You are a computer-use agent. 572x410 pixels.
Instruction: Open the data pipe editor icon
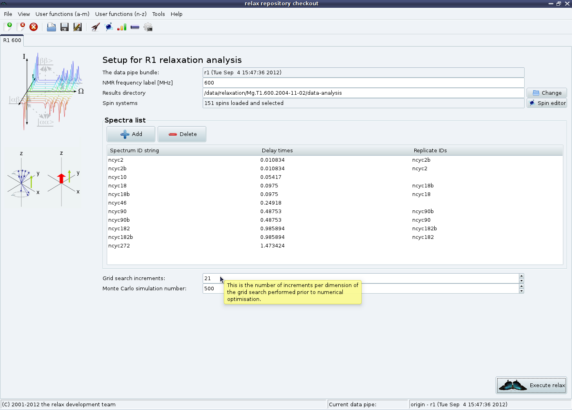(135, 27)
